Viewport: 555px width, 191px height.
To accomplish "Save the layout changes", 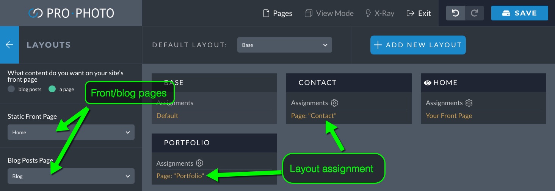I will tap(520, 13).
